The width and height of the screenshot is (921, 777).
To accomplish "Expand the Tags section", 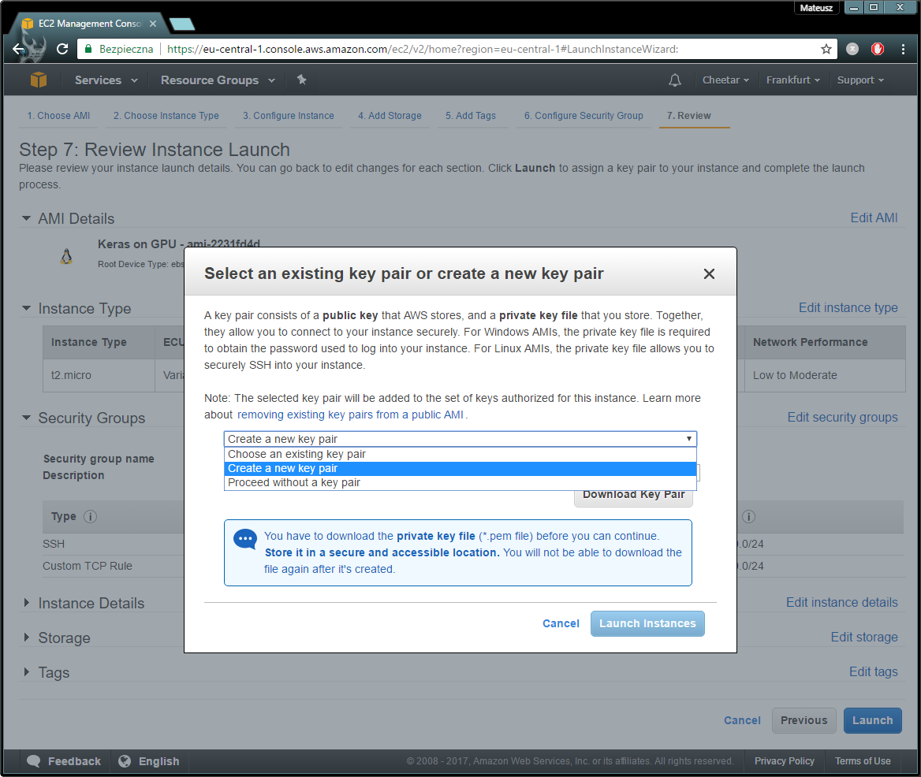I will [27, 672].
